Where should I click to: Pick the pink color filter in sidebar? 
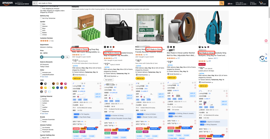pyautogui.click(x=65, y=84)
